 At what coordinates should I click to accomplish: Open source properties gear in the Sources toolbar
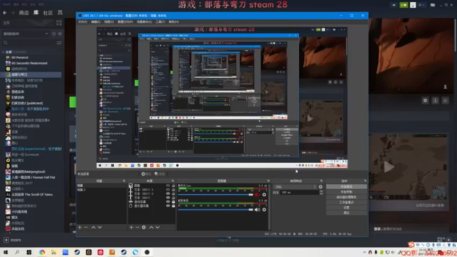pyautogui.click(x=144, y=227)
